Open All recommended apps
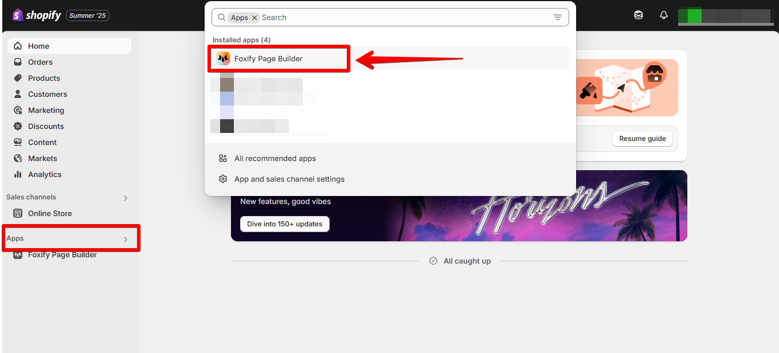779x353 pixels. tap(275, 158)
